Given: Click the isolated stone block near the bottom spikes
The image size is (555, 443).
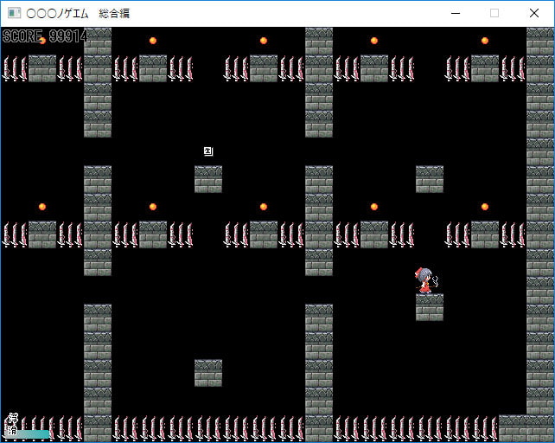Looking at the screenshot, I should [208, 373].
